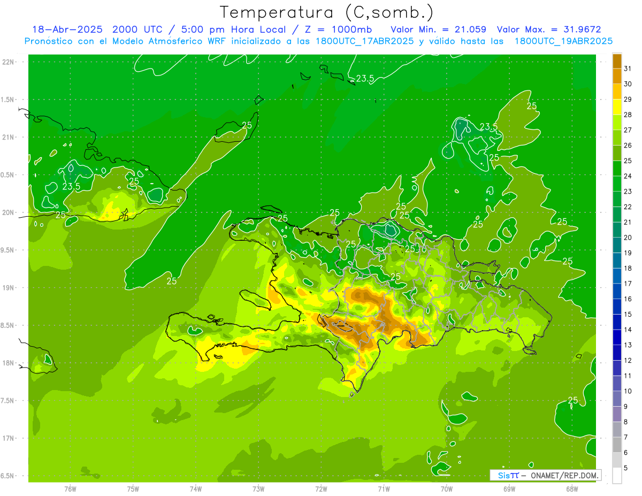Screen dimensions: 642x496
Task: Click the color bar scale label "28"
Action: coord(628,115)
